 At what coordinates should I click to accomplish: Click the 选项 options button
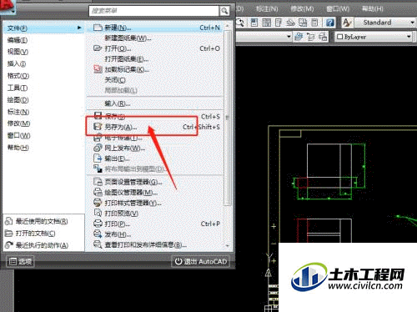click(x=20, y=261)
